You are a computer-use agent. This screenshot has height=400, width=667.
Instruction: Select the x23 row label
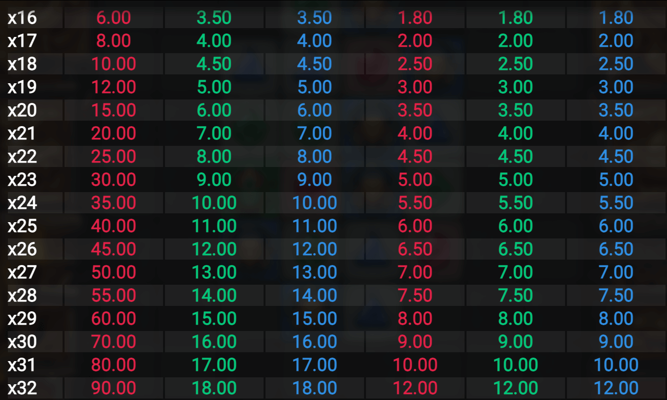(22, 180)
